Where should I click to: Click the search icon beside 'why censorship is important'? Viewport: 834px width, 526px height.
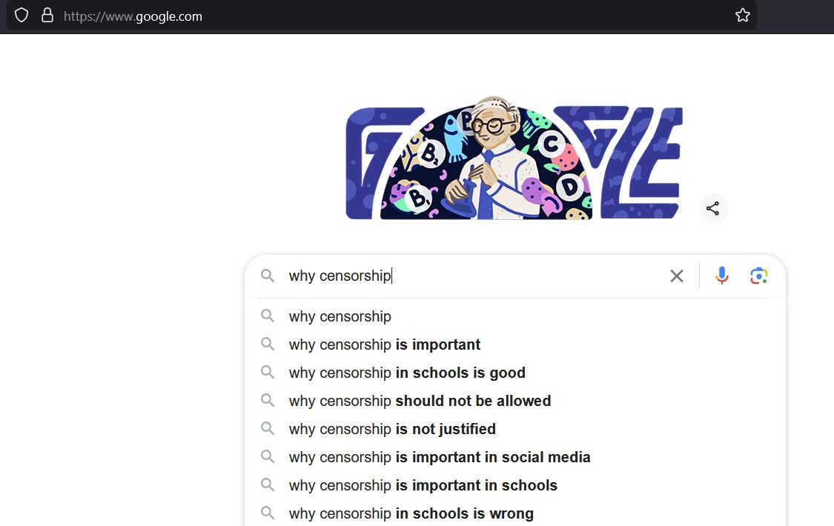(x=268, y=344)
